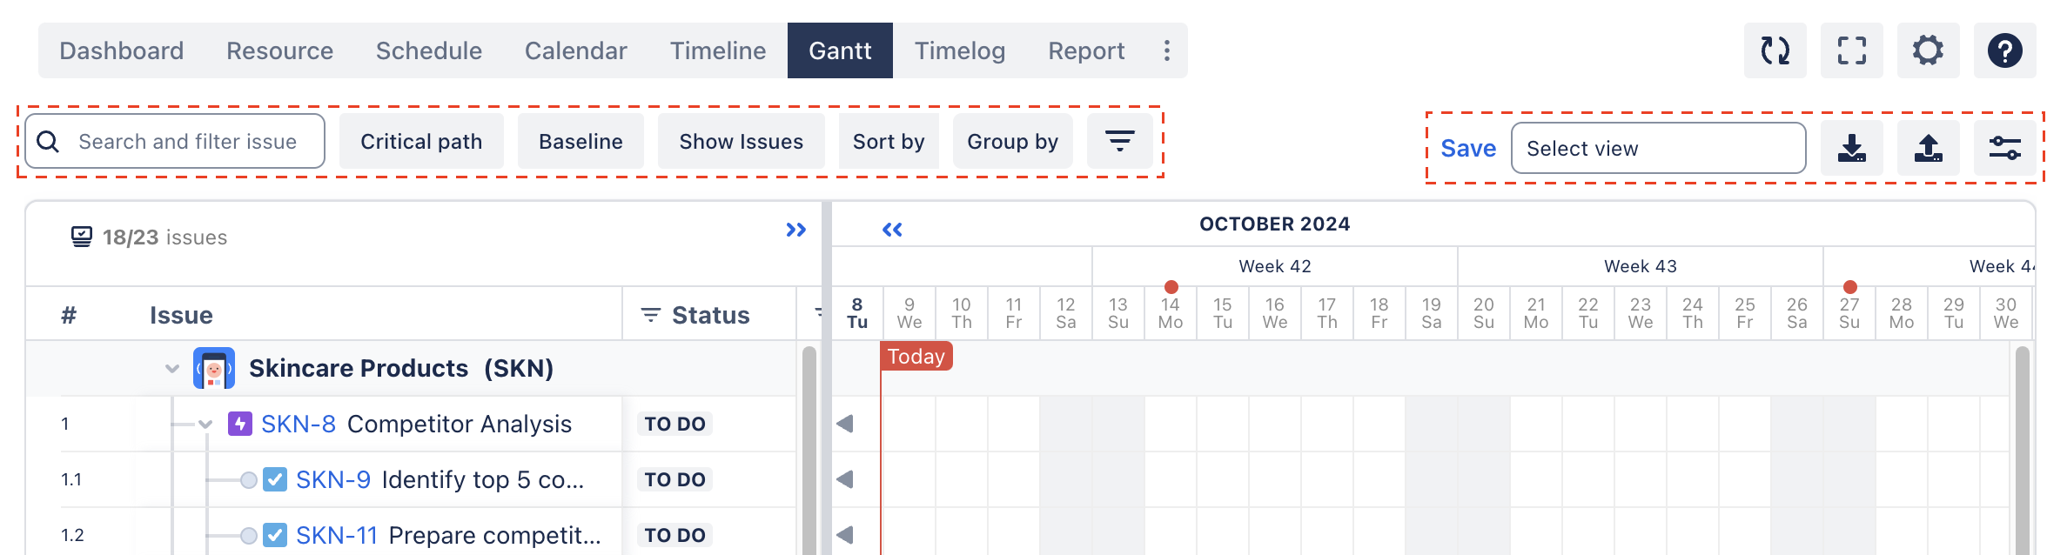The image size is (2047, 555).
Task: Toggle the Critical path button
Action: (x=421, y=141)
